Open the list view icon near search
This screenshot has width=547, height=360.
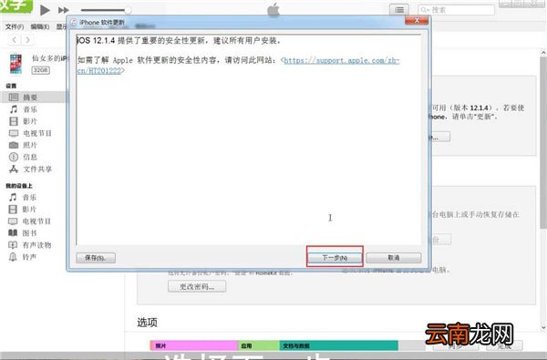pyautogui.click(x=399, y=10)
